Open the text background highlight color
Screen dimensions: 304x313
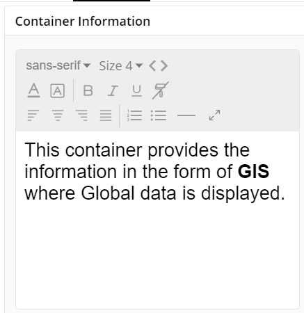pos(57,90)
